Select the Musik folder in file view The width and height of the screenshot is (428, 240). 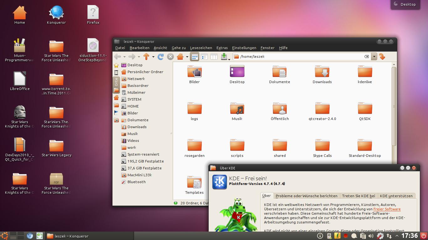(x=237, y=112)
